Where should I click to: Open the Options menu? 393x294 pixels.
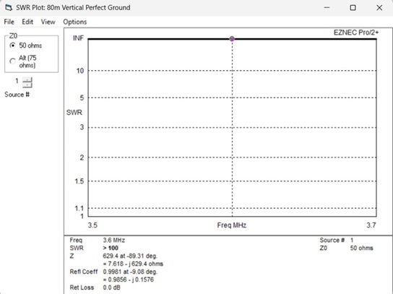click(74, 22)
